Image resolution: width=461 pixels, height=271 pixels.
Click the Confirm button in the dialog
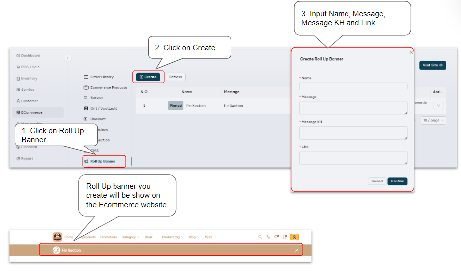(x=397, y=181)
